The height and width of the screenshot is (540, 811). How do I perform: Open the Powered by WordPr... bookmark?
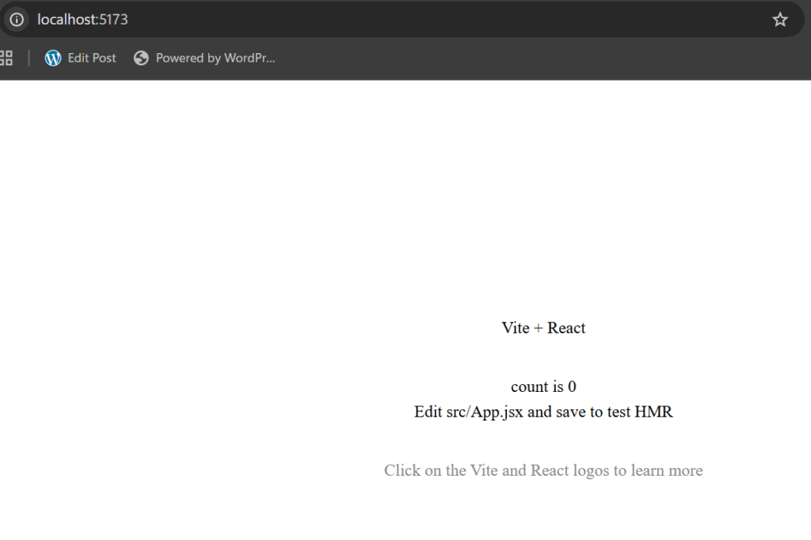coord(215,57)
